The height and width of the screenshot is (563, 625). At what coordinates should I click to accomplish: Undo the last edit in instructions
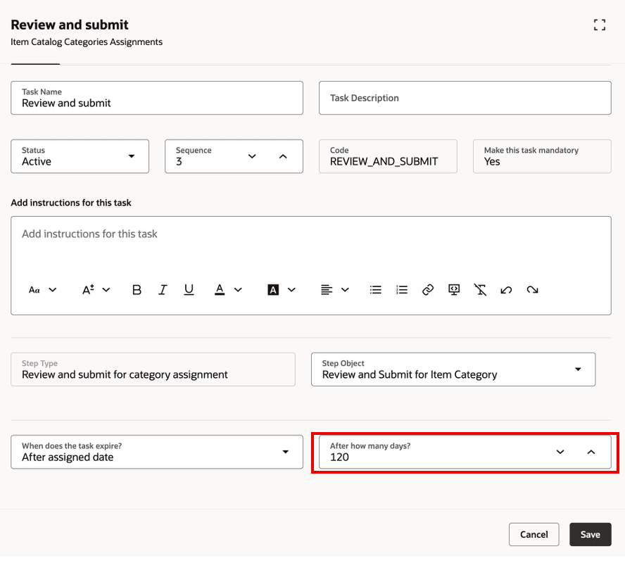click(x=506, y=290)
